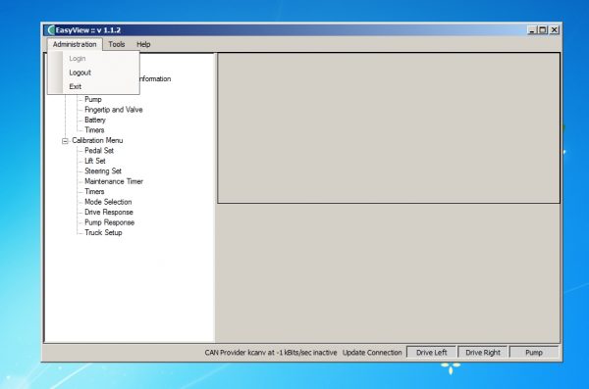
Task: Open Drive Response item
Action: (109, 212)
